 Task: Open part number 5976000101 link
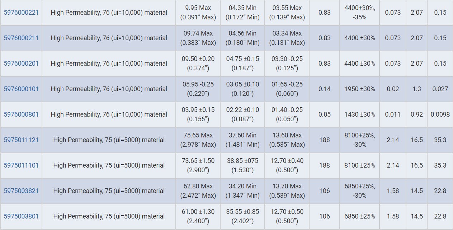(x=21, y=89)
